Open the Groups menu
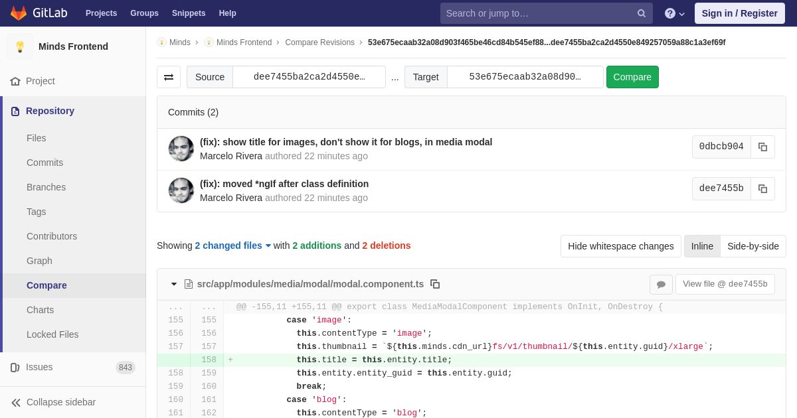Image resolution: width=797 pixels, height=418 pixels. pos(144,13)
